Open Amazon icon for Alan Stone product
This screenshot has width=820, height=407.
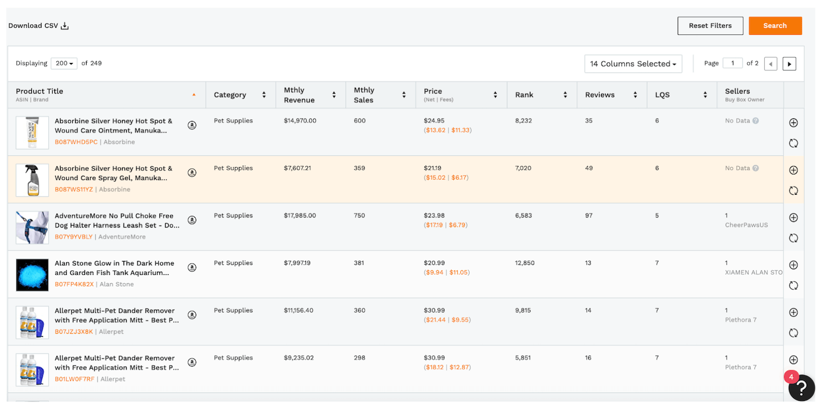tap(192, 268)
